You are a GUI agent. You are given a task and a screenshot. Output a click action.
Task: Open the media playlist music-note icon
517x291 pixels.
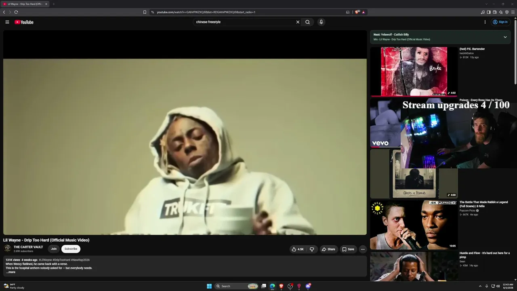483,12
